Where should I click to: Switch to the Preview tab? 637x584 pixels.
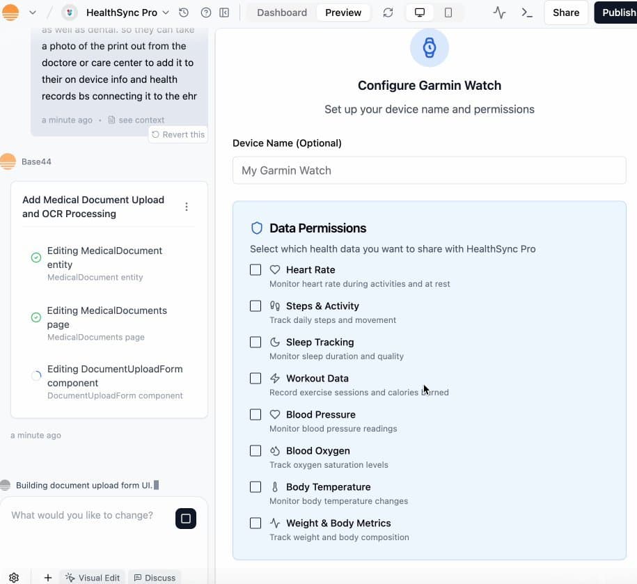click(343, 13)
